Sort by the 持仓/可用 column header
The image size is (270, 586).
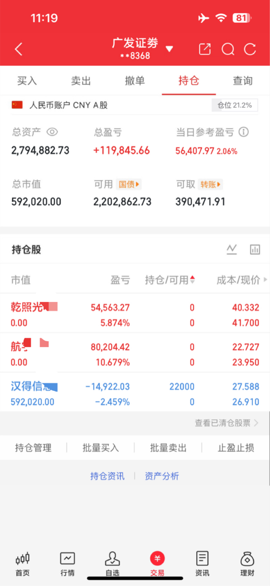[x=170, y=280]
